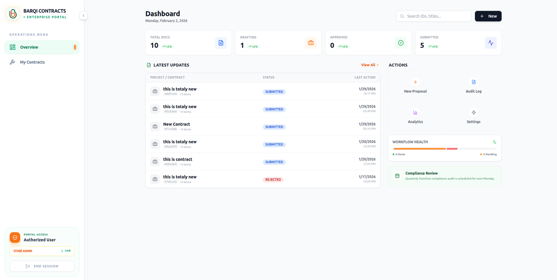Click the Drafting briefcase icon
Image resolution: width=557 pixels, height=280 pixels.
[311, 43]
